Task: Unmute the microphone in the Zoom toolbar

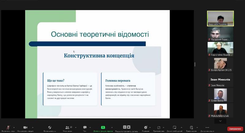Action: [8, 127]
